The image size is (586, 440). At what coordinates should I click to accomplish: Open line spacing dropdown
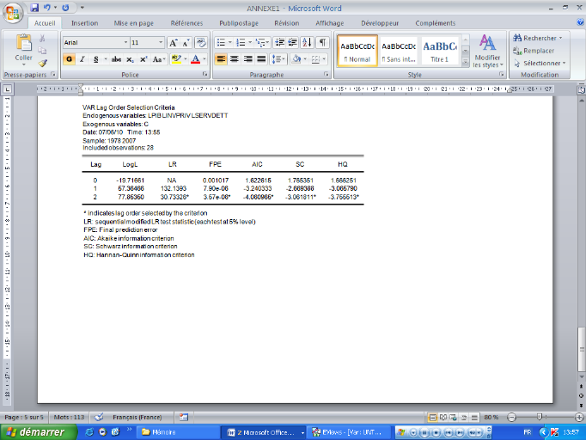(278, 59)
